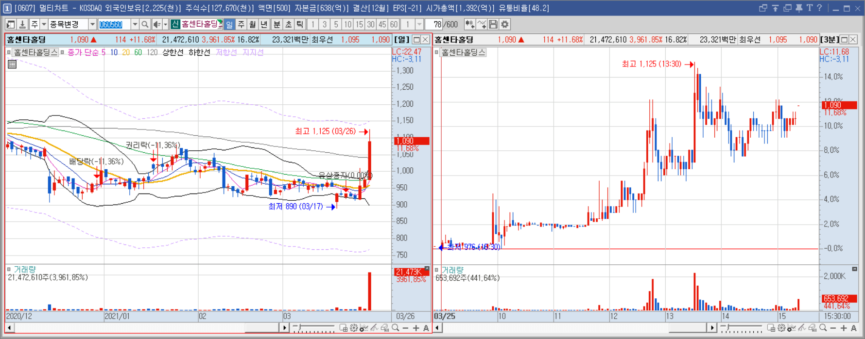This screenshot has width=865, height=339.
Task: Select the 분 (minute) period button
Action: (x=277, y=24)
